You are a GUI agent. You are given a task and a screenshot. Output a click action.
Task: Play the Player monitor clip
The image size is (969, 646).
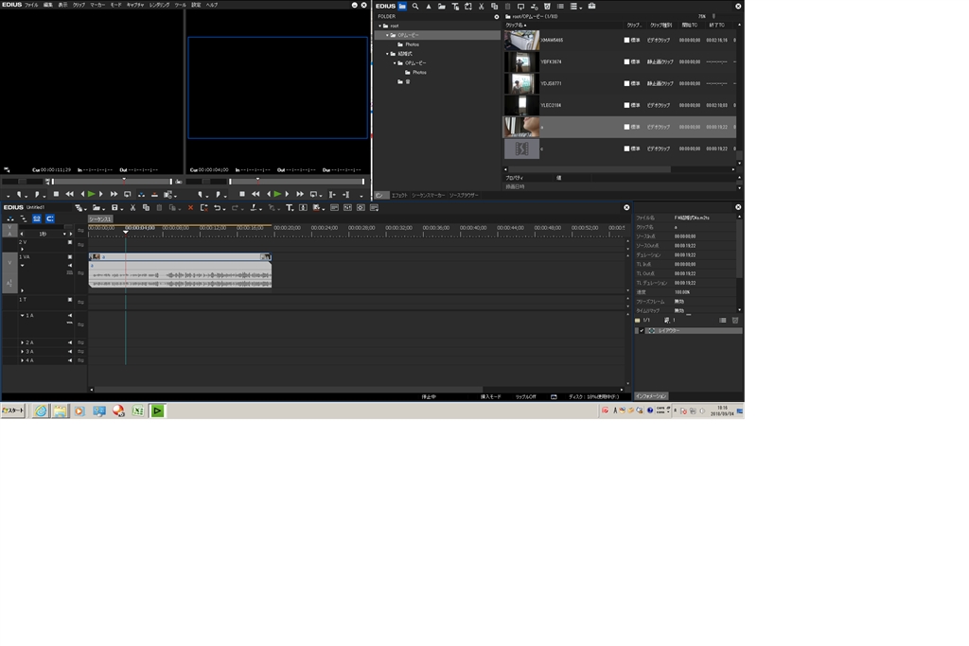92,194
